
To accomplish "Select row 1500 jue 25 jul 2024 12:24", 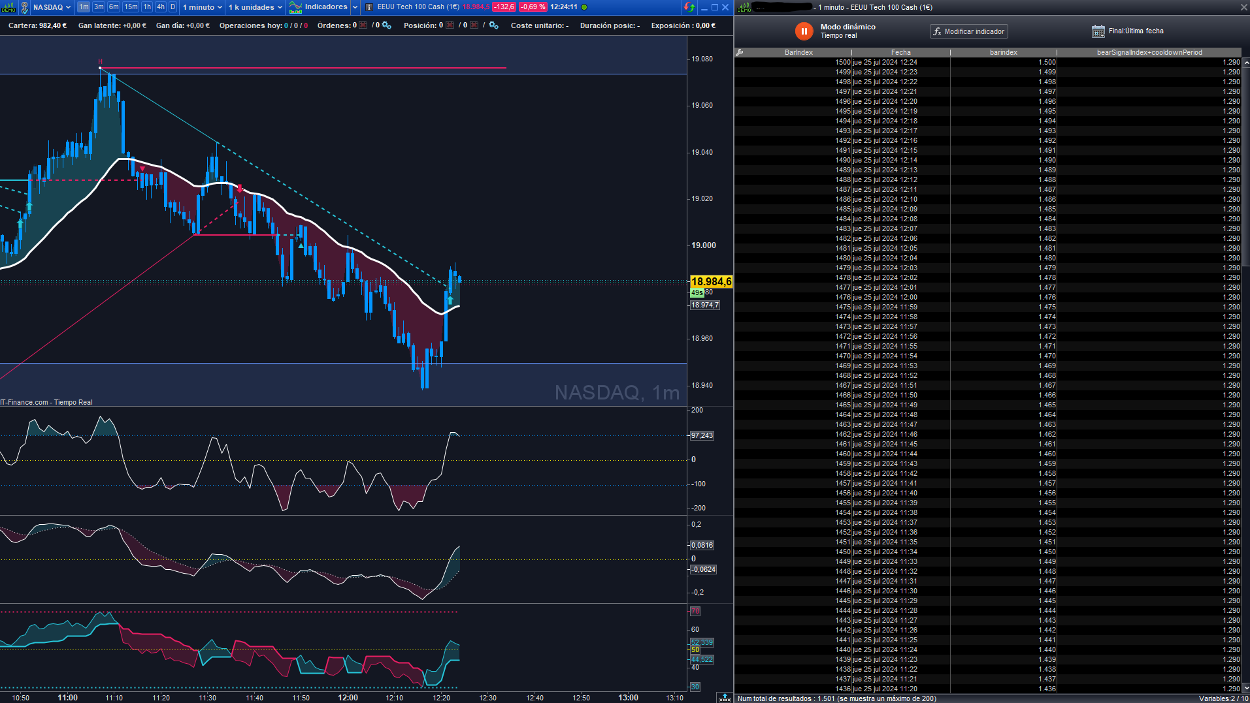I will click(x=987, y=63).
